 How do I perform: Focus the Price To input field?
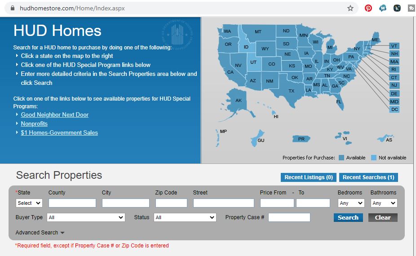click(x=313, y=203)
